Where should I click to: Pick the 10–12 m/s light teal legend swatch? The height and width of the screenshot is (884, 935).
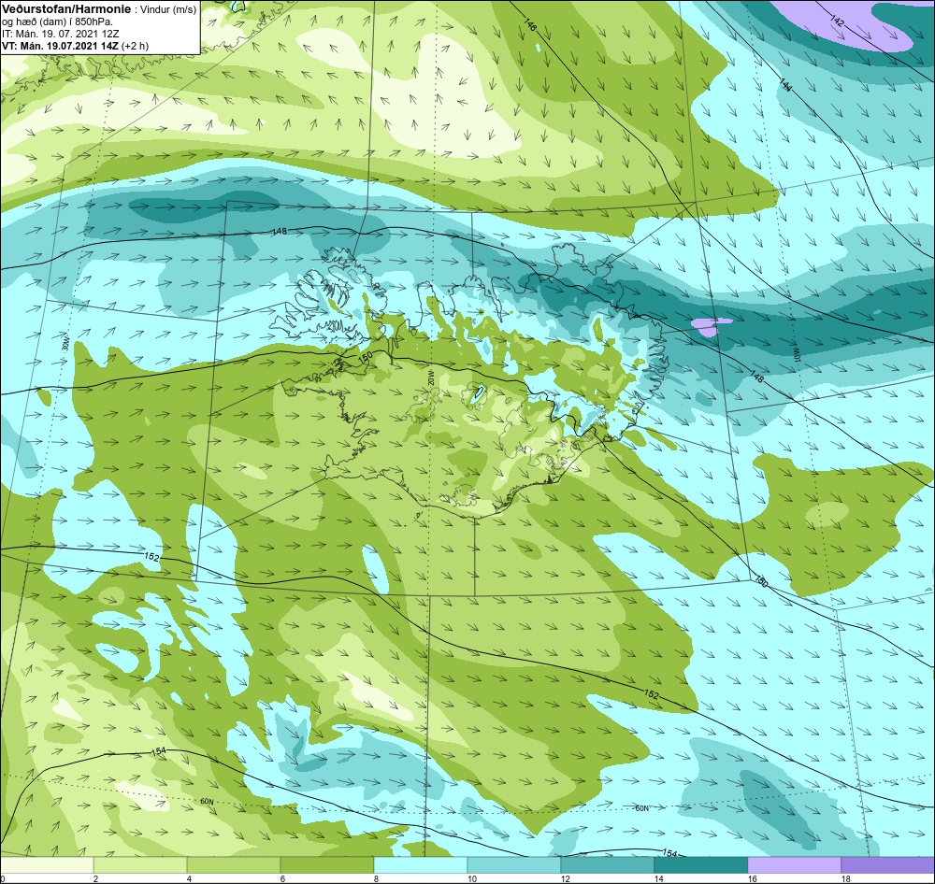(514, 865)
